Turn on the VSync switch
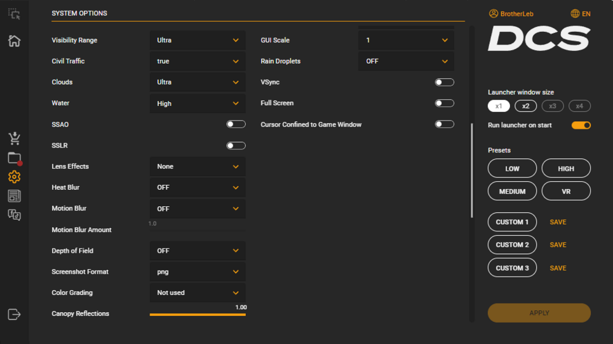613x344 pixels. 444,82
